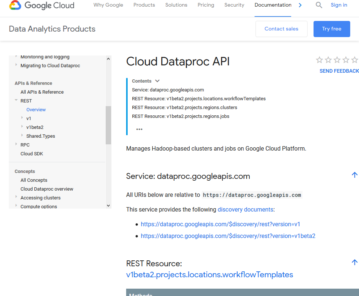359x296 pixels.
Task: Rate the page two stars
Action: click(328, 60)
